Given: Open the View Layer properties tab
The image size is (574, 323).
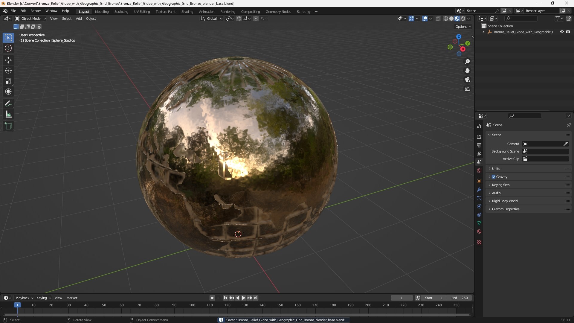Looking at the screenshot, I should (x=479, y=153).
